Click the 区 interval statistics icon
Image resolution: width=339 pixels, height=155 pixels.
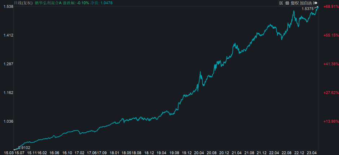(281, 3)
